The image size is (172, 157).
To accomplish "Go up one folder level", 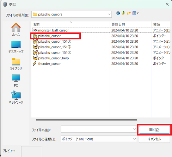I will click(x=123, y=13).
